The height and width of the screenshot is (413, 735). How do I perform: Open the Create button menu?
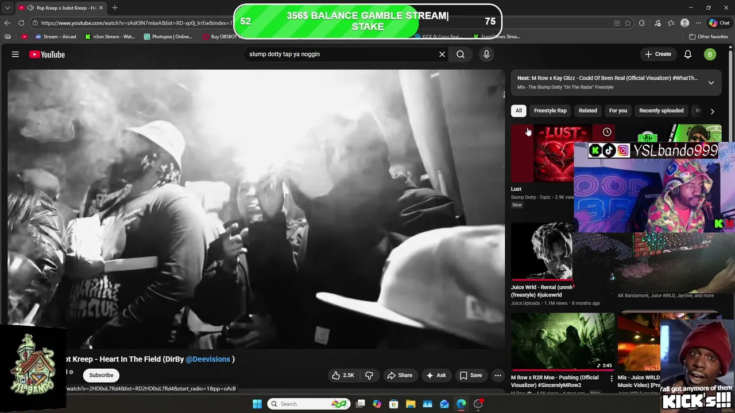point(658,54)
